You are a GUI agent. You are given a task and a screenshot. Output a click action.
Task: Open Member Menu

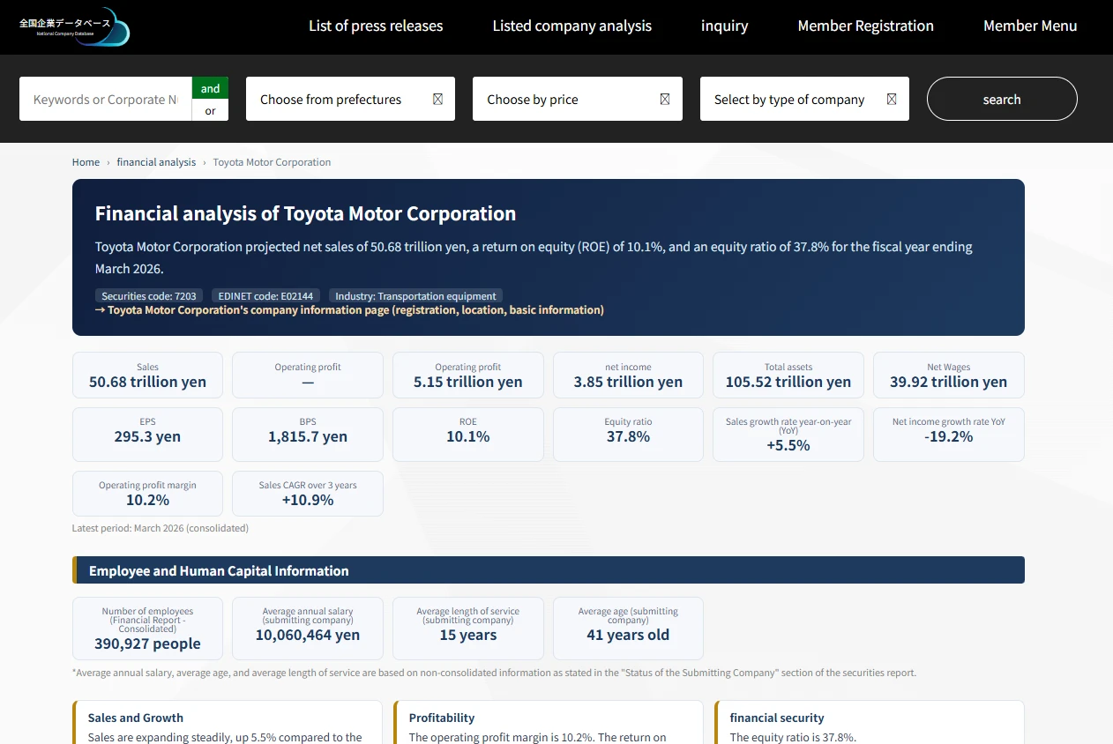[x=1030, y=26]
